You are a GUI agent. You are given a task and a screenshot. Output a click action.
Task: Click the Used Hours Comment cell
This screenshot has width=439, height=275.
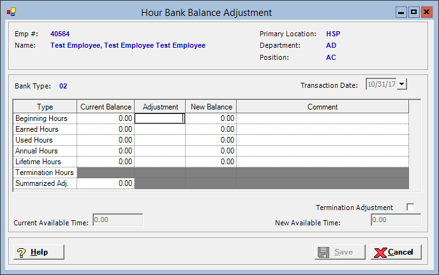coord(322,140)
